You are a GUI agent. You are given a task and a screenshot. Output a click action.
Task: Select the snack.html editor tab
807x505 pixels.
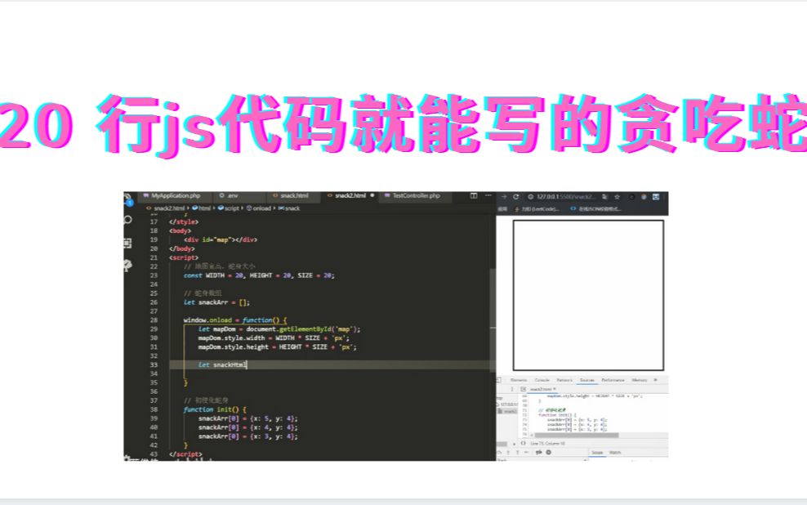(x=294, y=196)
